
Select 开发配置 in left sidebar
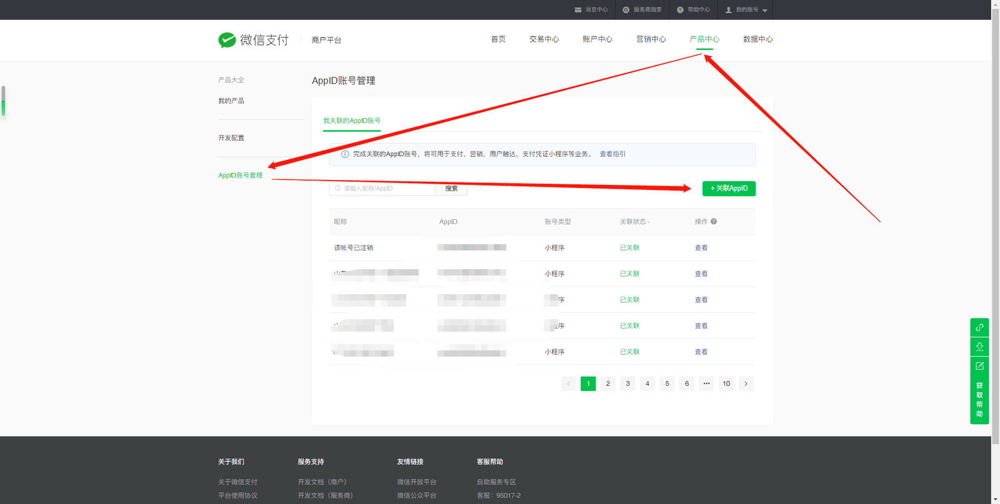coord(231,138)
